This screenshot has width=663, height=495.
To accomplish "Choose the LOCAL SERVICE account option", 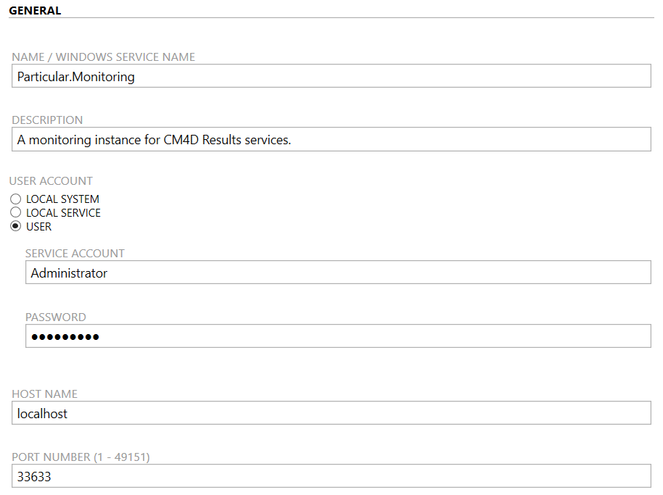I will (16, 213).
